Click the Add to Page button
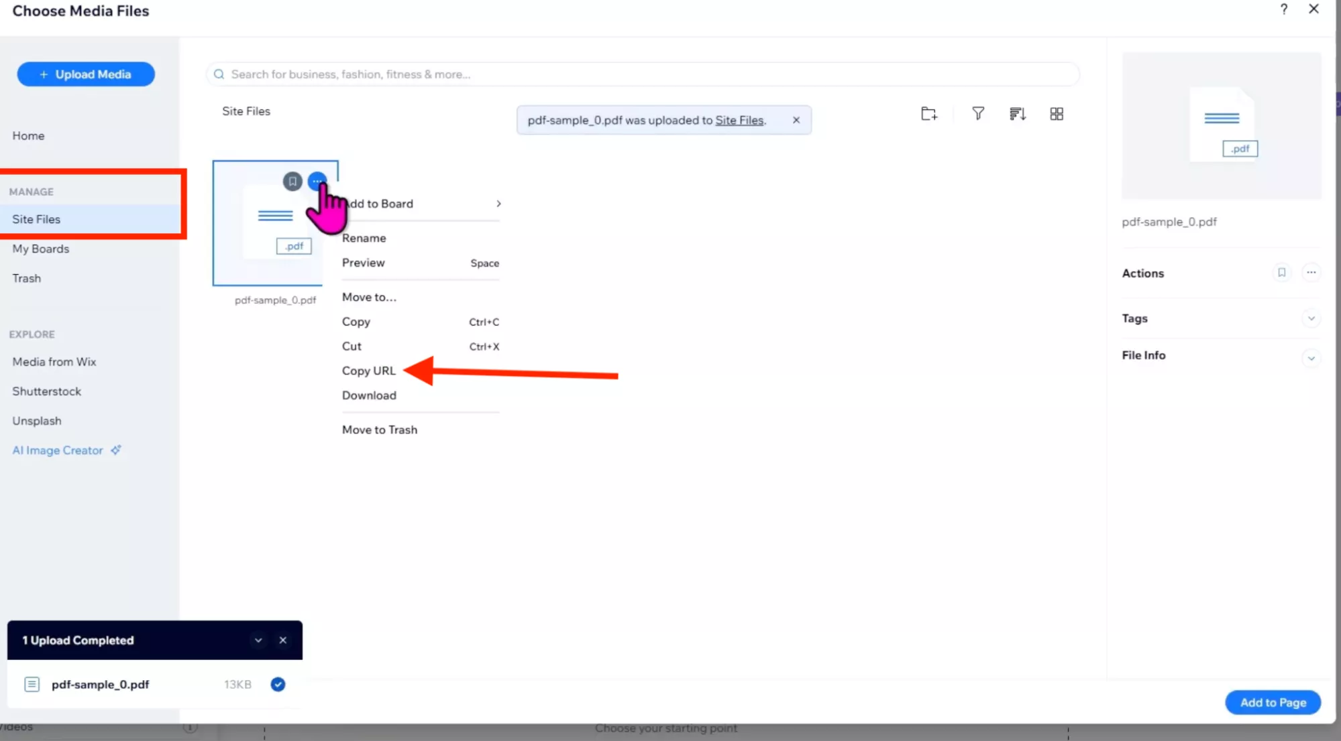The width and height of the screenshot is (1341, 741). (x=1272, y=702)
